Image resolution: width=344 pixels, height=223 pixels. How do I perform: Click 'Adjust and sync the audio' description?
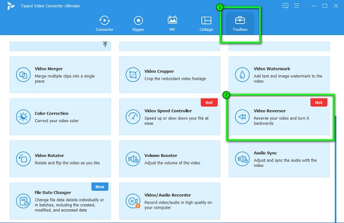point(285,163)
